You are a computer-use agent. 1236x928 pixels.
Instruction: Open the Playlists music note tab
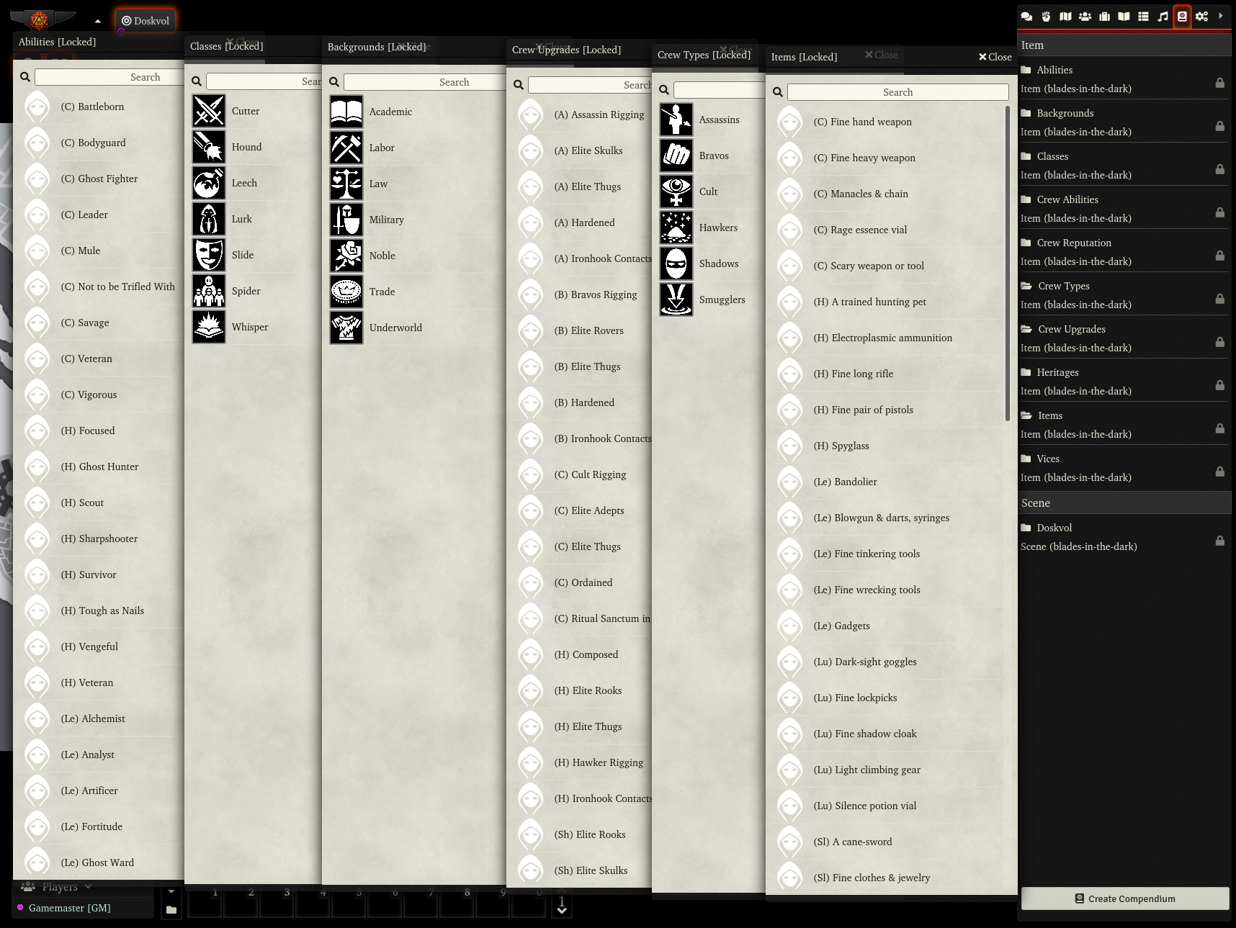(1163, 17)
